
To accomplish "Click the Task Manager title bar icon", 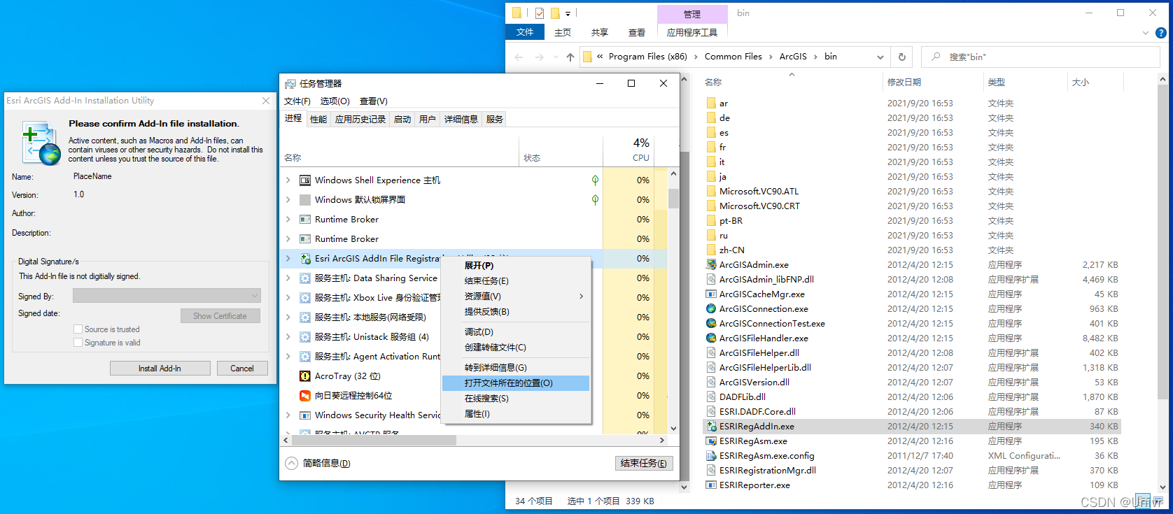I will (290, 83).
